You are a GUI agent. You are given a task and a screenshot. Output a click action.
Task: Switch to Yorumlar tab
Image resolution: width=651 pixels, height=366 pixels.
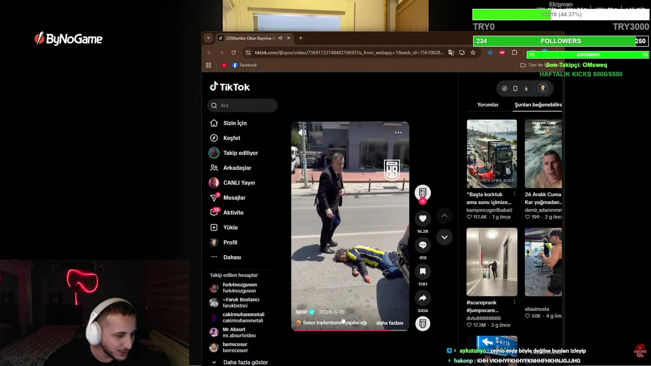click(488, 105)
